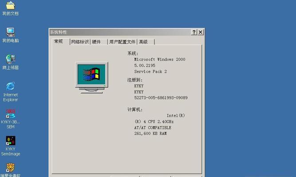This screenshot has height=177, width=296.
Task: Click the version text 5.00.2195
Action: coord(145,65)
